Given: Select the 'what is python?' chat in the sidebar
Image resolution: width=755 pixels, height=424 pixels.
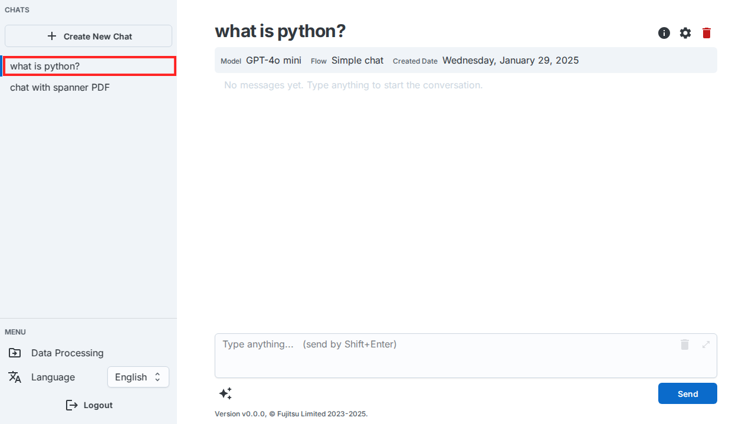Looking at the screenshot, I should [x=90, y=67].
